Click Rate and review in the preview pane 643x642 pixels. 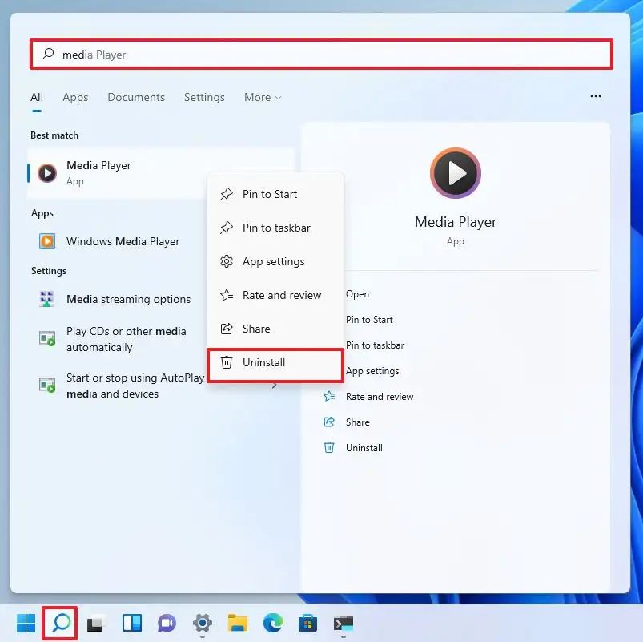[x=380, y=396]
